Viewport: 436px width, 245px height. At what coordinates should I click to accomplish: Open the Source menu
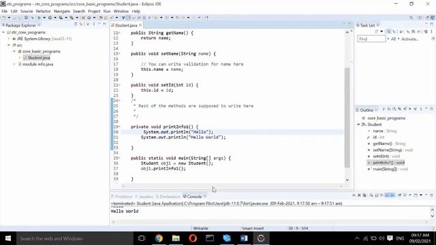27,11
